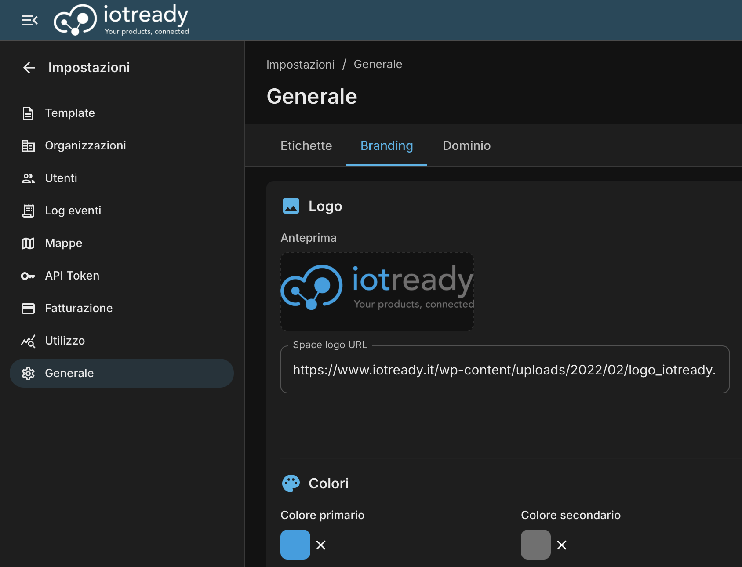Click the Logo section image icon
Viewport: 742px width, 567px height.
click(x=291, y=206)
